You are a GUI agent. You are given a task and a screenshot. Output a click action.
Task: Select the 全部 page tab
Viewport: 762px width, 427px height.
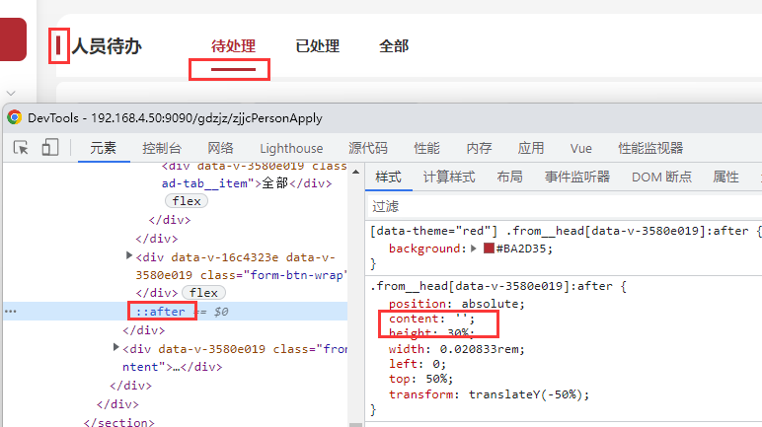pos(394,46)
